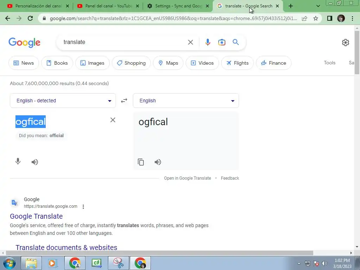Viewport: 360px width, 270px height.
Task: Open the media player taskbar icon
Action: point(53,263)
